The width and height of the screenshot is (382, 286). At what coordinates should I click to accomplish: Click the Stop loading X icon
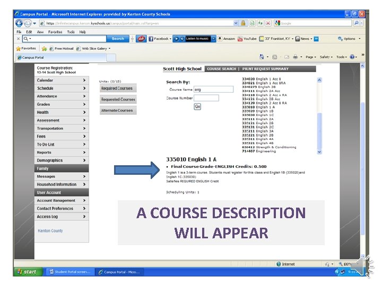pos(268,23)
